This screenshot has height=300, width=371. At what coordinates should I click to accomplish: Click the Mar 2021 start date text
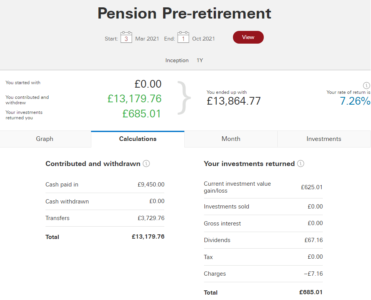click(147, 39)
